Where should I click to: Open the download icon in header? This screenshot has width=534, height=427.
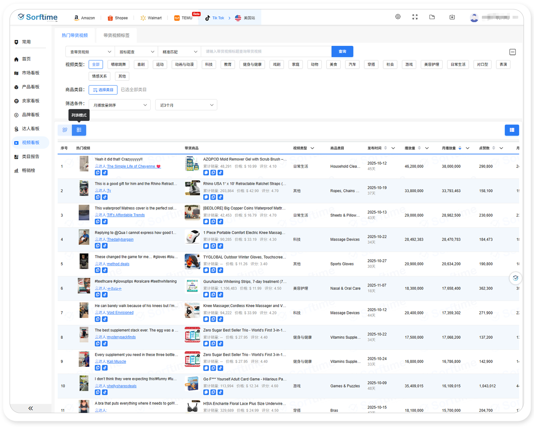tap(452, 17)
